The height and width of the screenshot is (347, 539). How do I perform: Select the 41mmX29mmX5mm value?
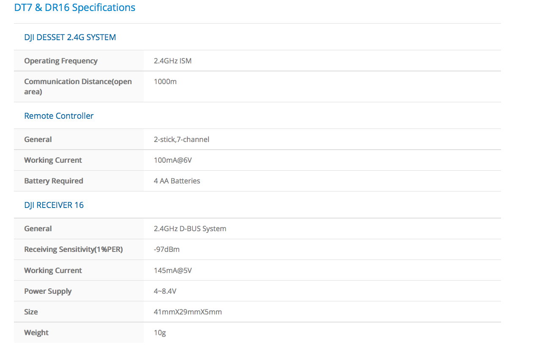[x=188, y=312]
